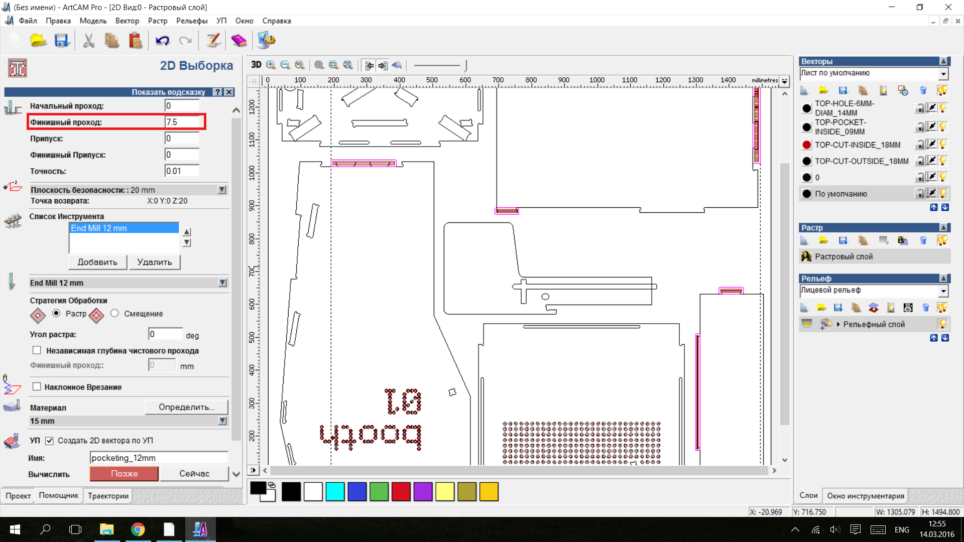Expand Плоскость безопасности section
Image resolution: width=964 pixels, height=542 pixels.
222,190
